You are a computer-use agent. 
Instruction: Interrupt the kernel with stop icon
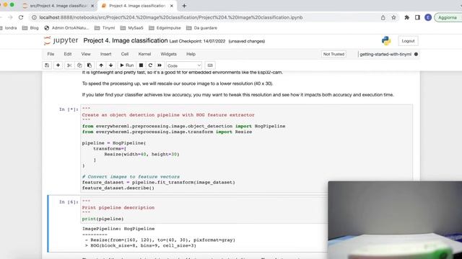point(141,65)
